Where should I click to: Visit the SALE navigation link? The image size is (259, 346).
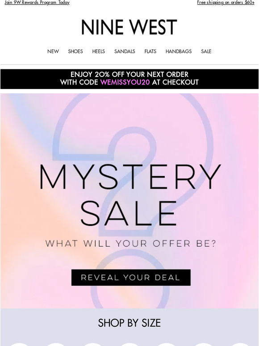206,51
